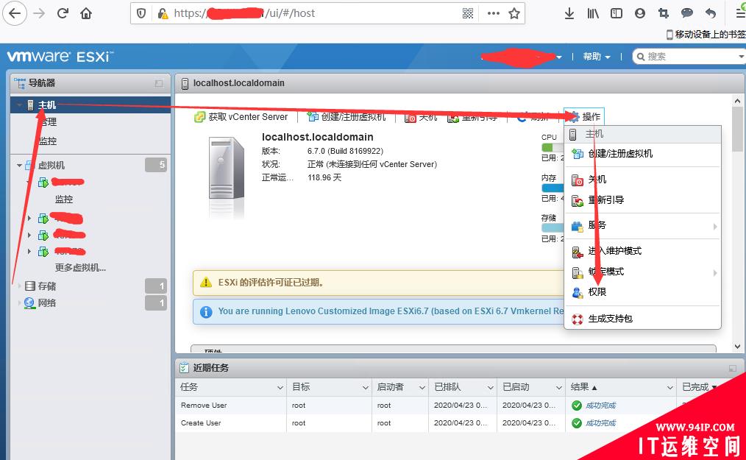Image resolution: width=746 pixels, height=460 pixels.
Task: Minimize the 导航器 navigator panel
Action: point(159,83)
